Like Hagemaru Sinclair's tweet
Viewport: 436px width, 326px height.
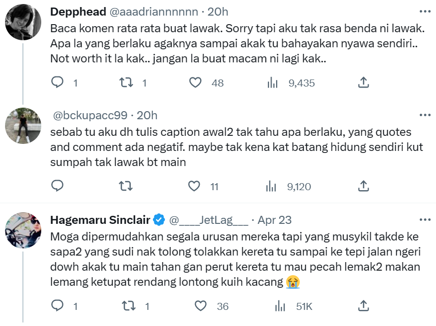coord(201,305)
